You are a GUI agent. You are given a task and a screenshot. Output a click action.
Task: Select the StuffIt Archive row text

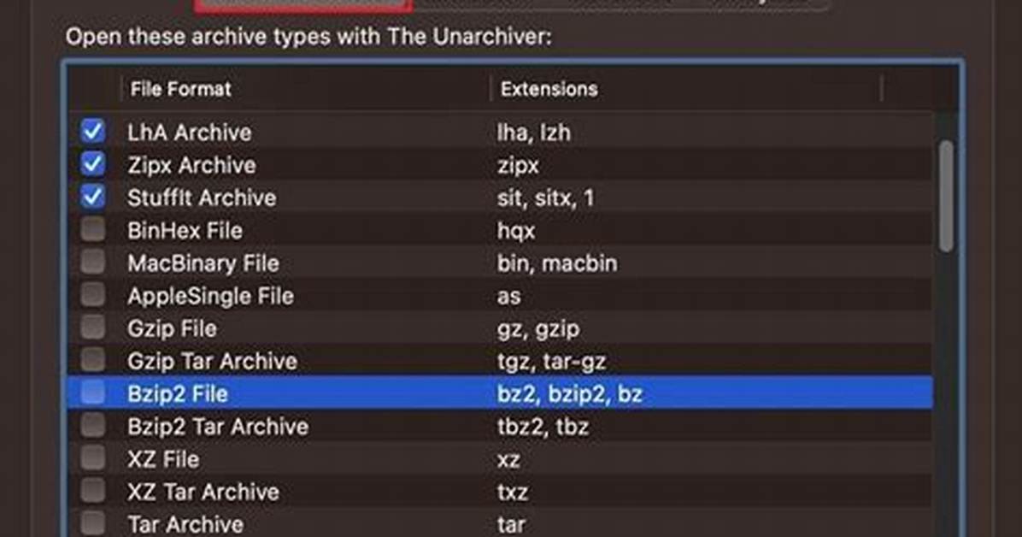coord(202,198)
